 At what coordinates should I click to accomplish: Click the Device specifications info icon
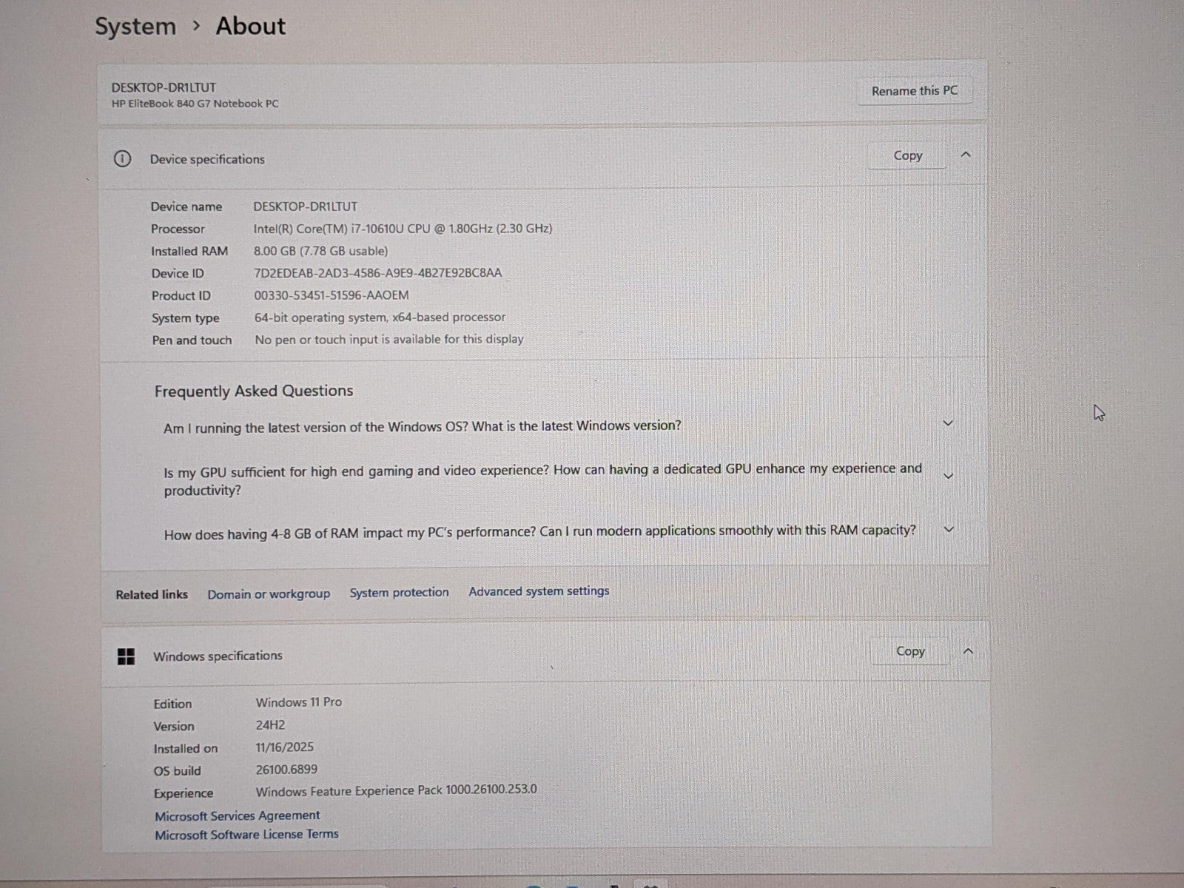(x=122, y=159)
